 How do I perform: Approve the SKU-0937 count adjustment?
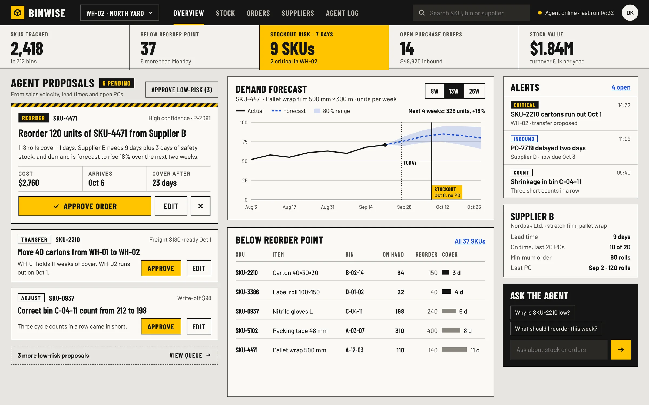point(161,326)
